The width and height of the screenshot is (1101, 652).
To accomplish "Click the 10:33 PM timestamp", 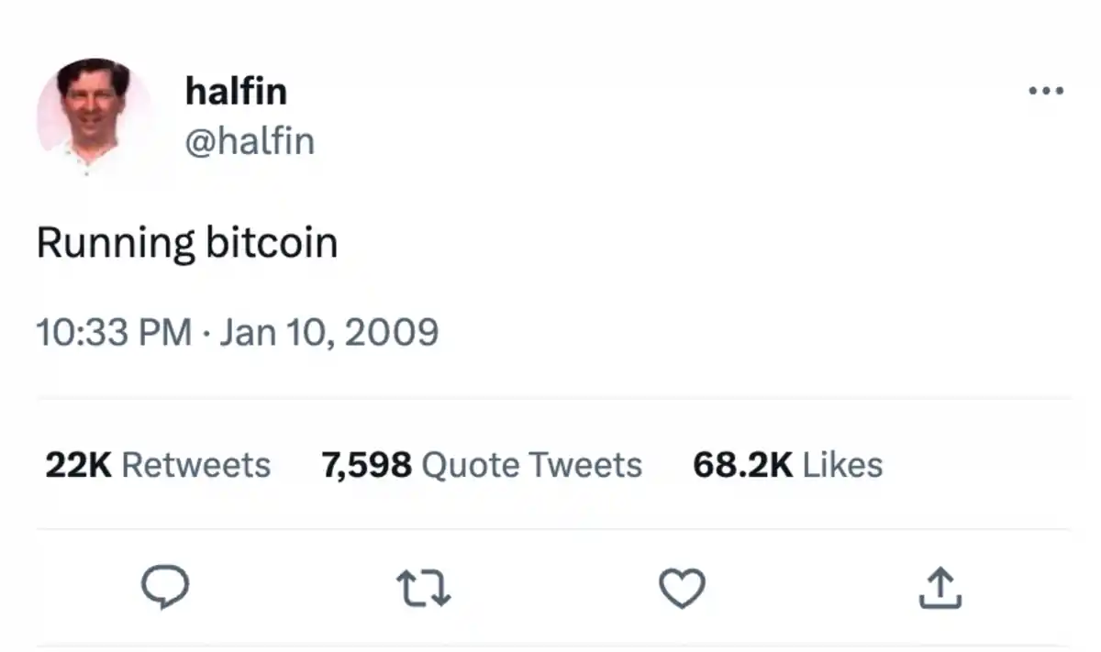I will click(114, 332).
